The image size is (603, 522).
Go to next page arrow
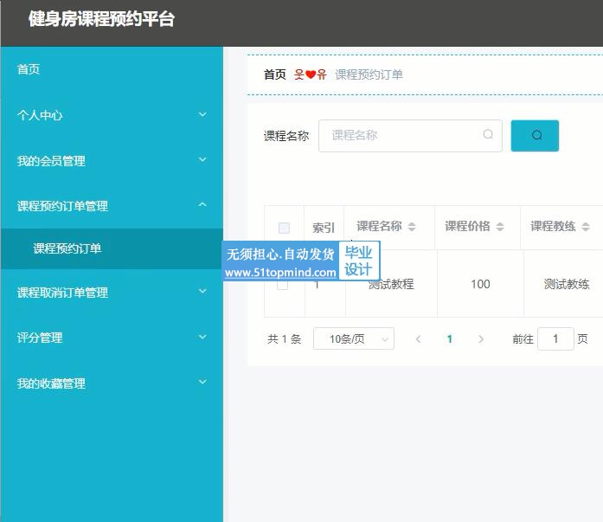pyautogui.click(x=481, y=338)
